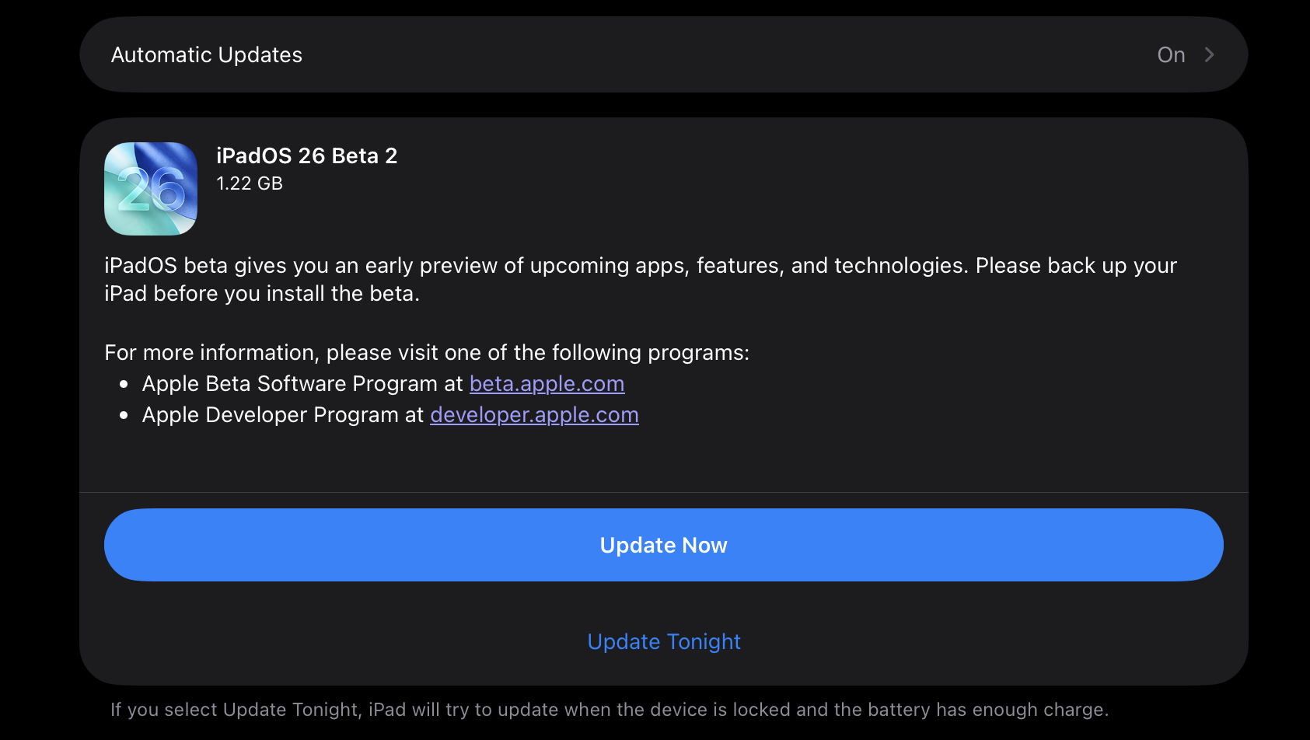Tap the footer note about Update Tonight
Screen dimensions: 1310x740
[x=610, y=710]
